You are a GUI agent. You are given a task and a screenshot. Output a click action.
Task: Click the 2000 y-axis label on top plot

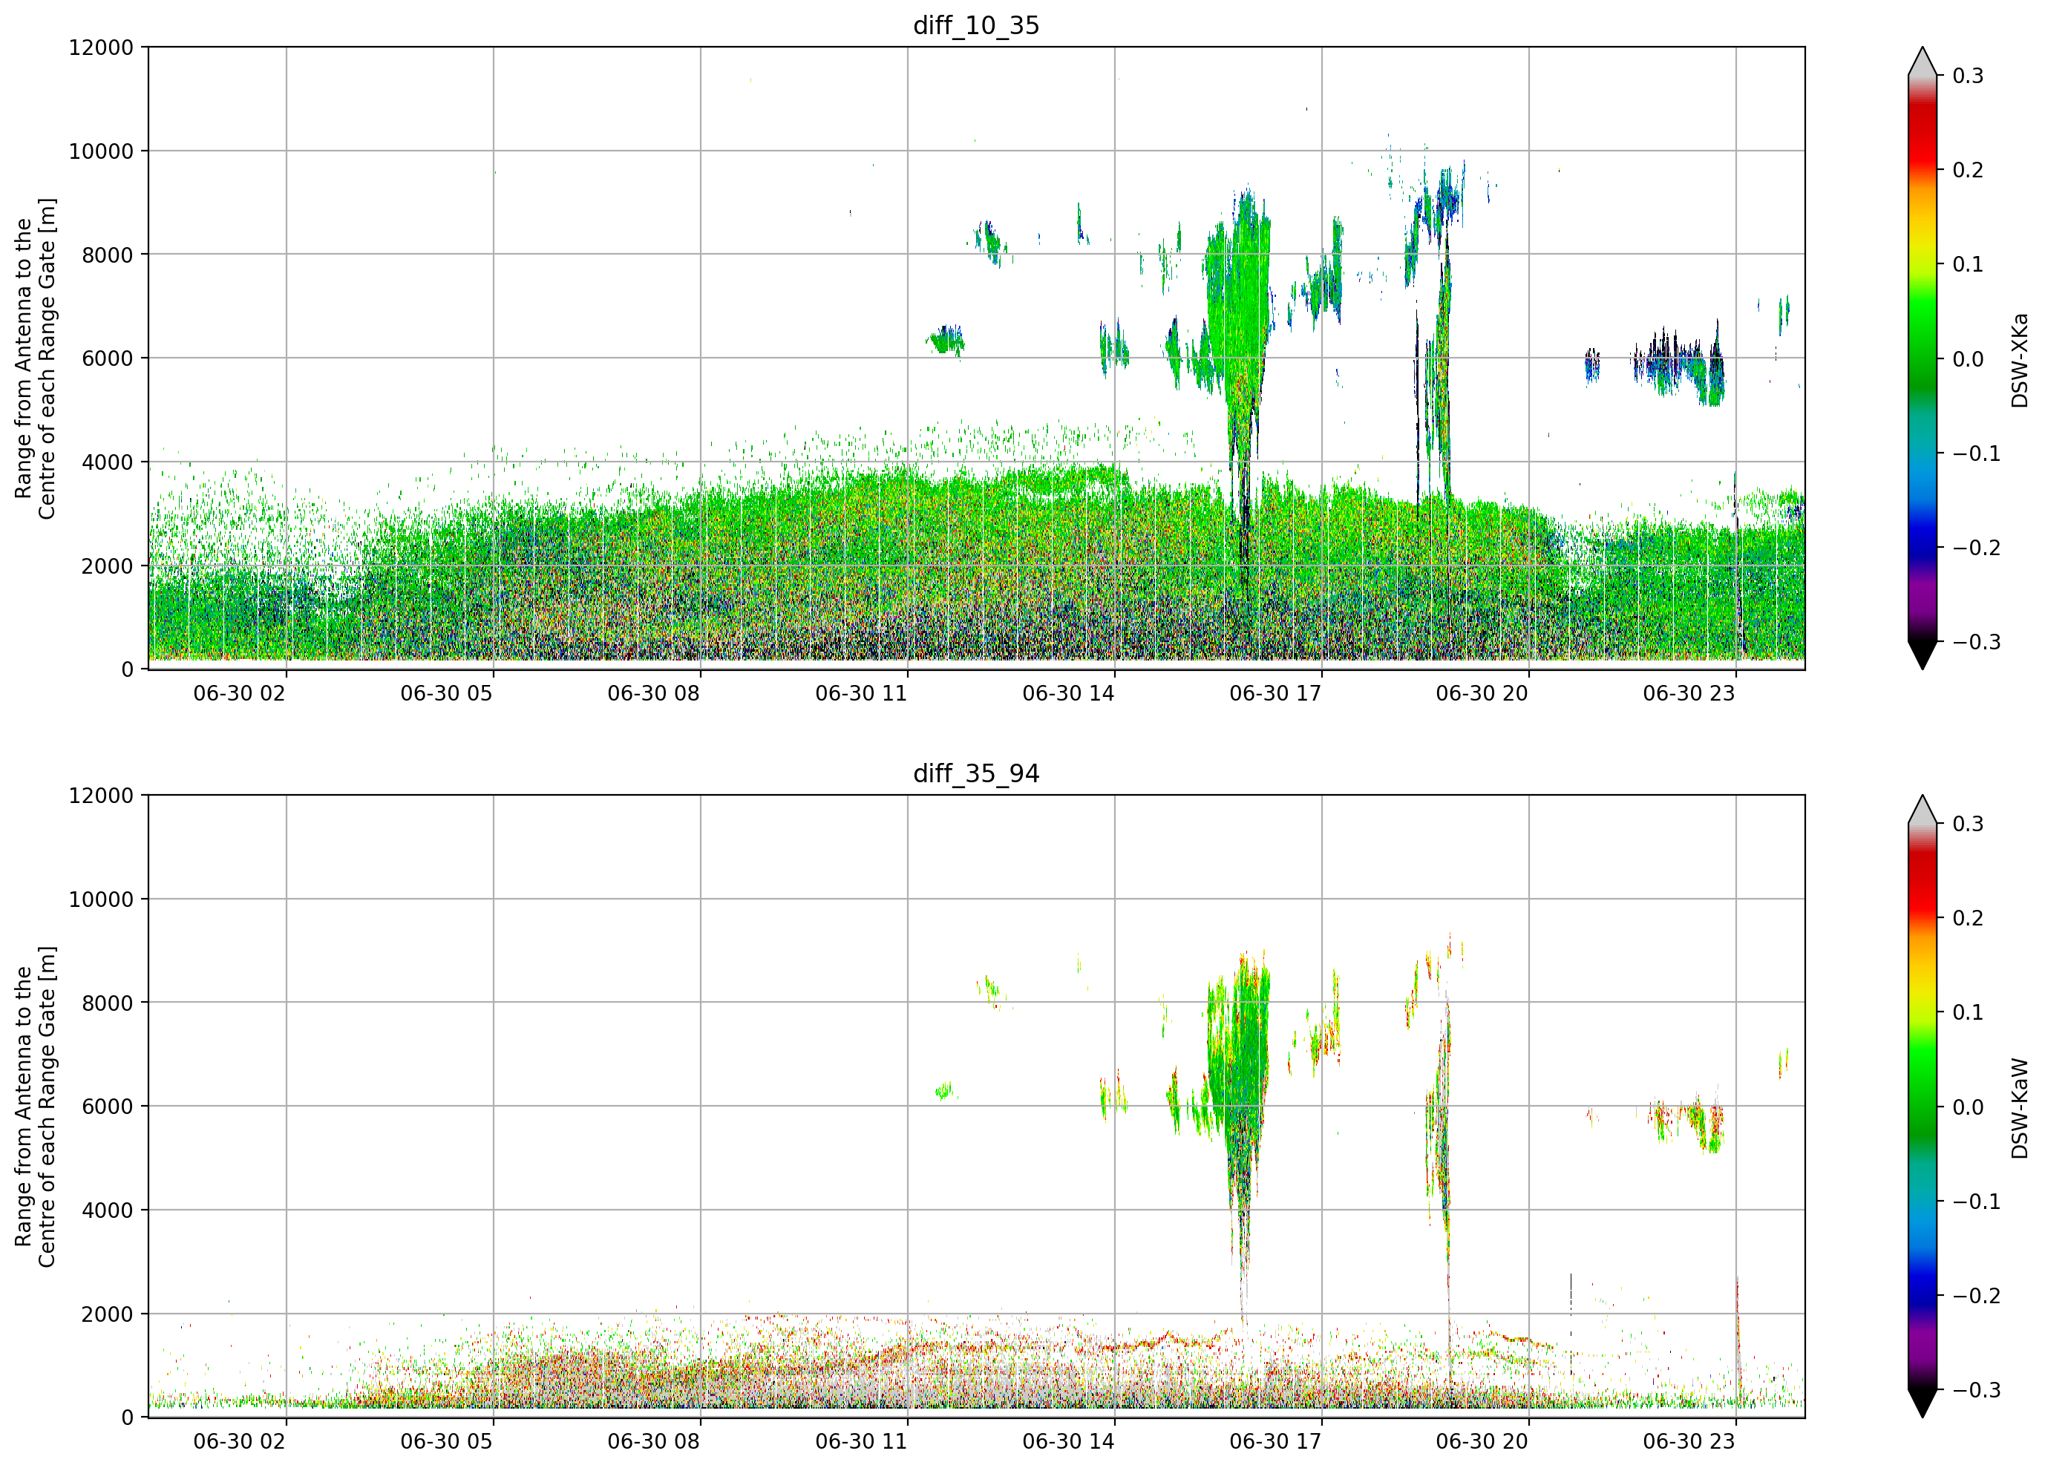(108, 566)
